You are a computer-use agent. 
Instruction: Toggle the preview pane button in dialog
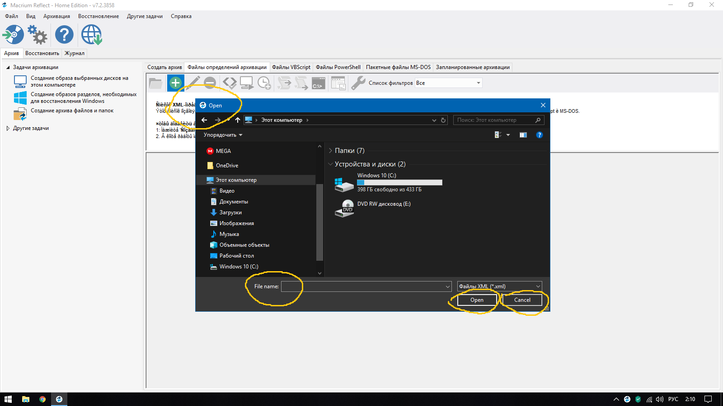[x=523, y=135]
